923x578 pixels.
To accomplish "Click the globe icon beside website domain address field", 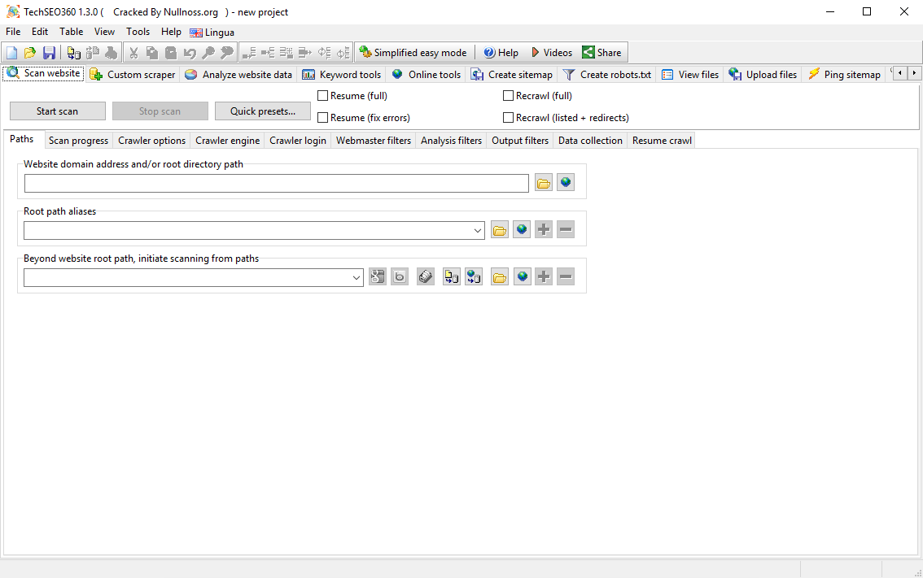I will click(566, 182).
